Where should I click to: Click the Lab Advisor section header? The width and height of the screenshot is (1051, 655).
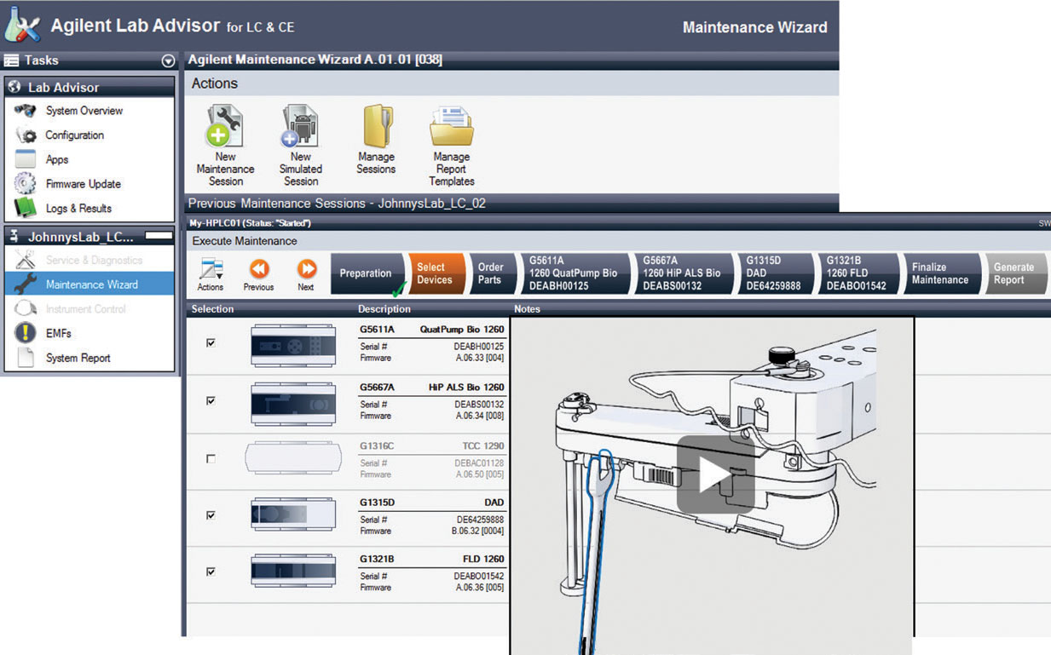tap(90, 87)
